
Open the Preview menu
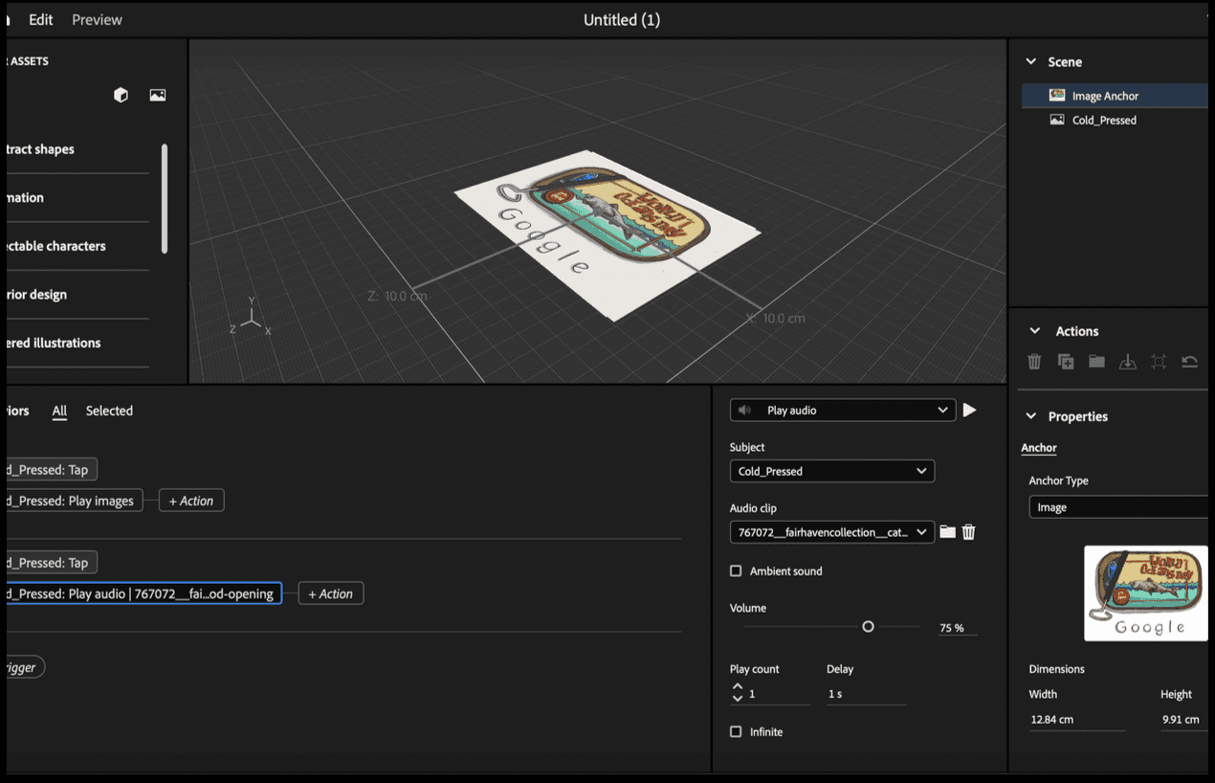tap(97, 19)
